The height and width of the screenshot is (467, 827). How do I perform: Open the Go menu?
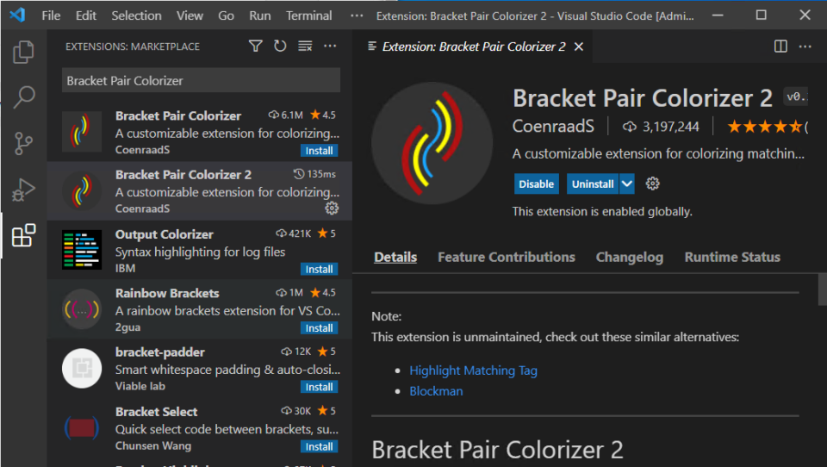[x=226, y=16]
